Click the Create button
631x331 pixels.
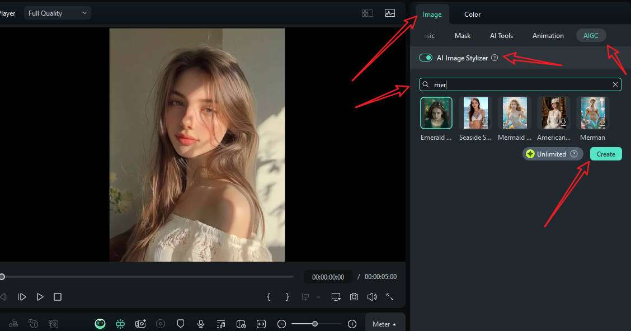[606, 154]
